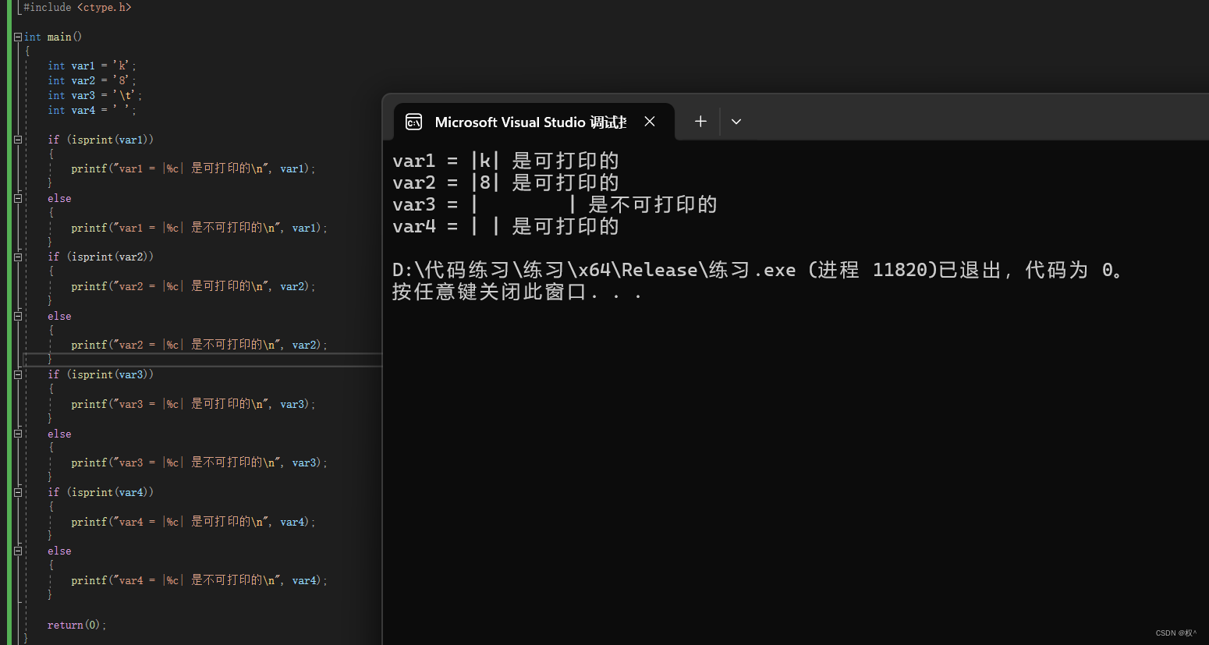Click the line int var1 = 'k';
Viewport: 1209px width, 645px height.
click(91, 66)
